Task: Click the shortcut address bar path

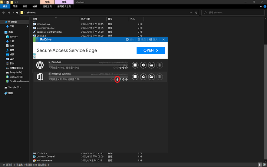Action: pos(31,13)
